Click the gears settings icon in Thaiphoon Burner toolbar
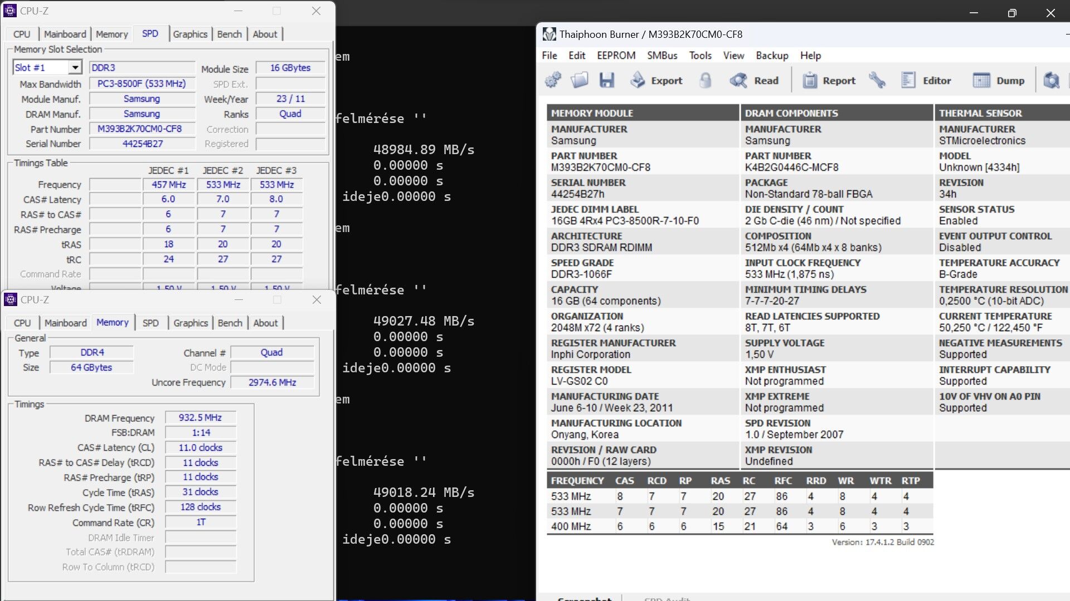The height and width of the screenshot is (601, 1070). click(x=553, y=80)
